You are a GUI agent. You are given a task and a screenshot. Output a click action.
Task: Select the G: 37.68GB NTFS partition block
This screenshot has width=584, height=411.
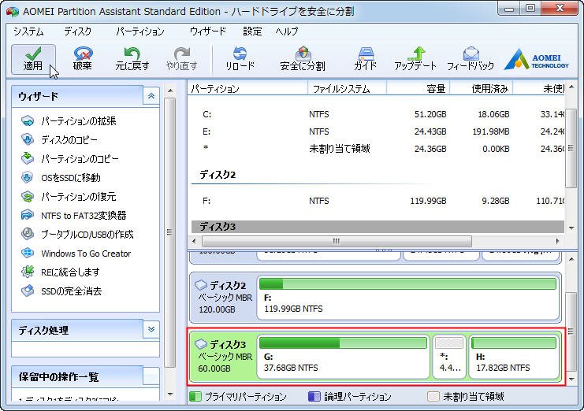pyautogui.click(x=344, y=357)
